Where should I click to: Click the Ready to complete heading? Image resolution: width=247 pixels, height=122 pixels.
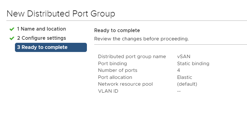tap(117, 30)
